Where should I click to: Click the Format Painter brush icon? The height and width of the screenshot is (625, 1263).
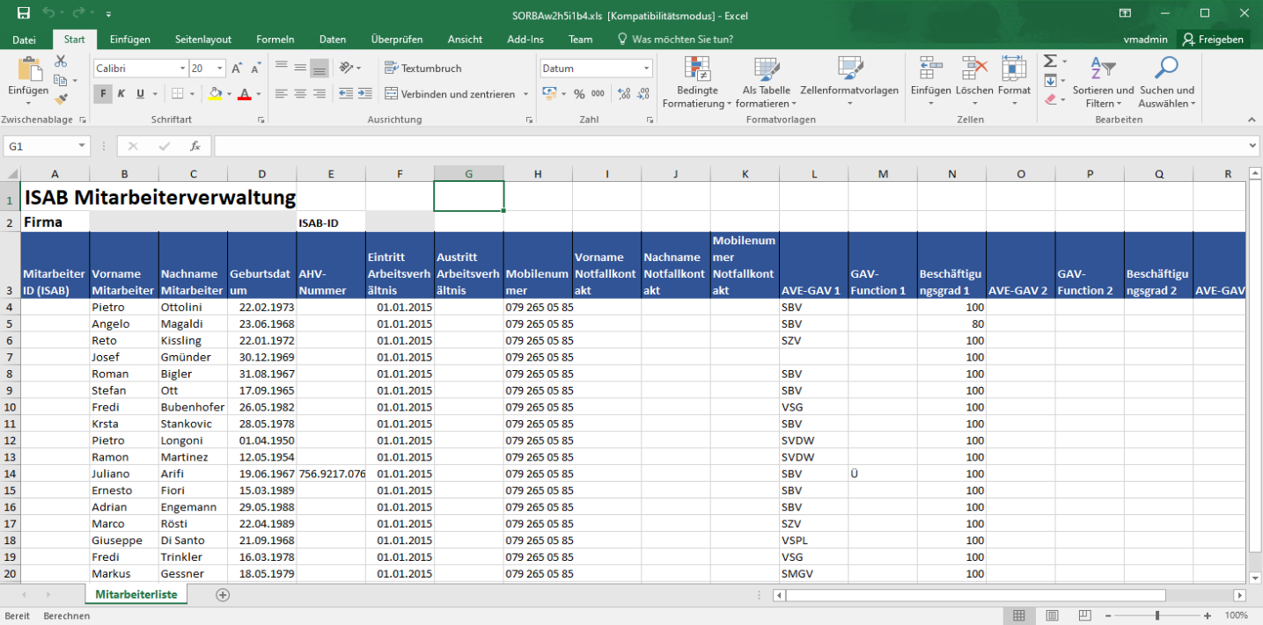[61, 99]
